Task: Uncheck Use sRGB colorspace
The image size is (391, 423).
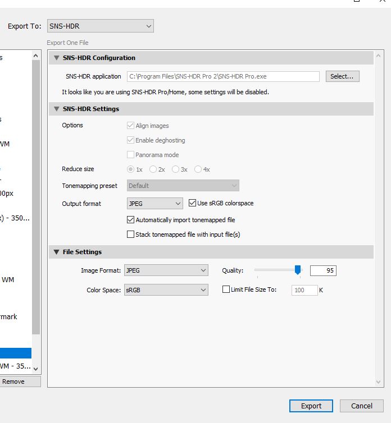Action: 192,203
